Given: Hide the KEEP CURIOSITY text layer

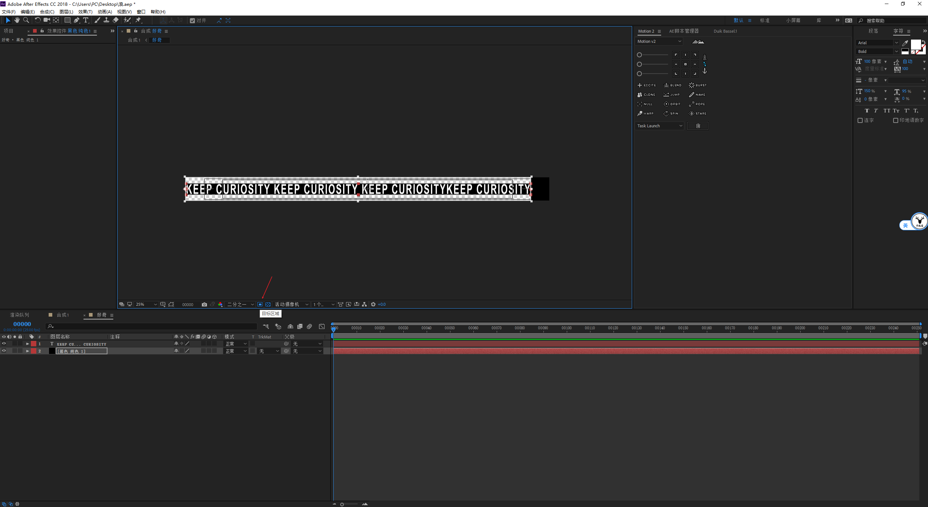Looking at the screenshot, I should (4, 344).
